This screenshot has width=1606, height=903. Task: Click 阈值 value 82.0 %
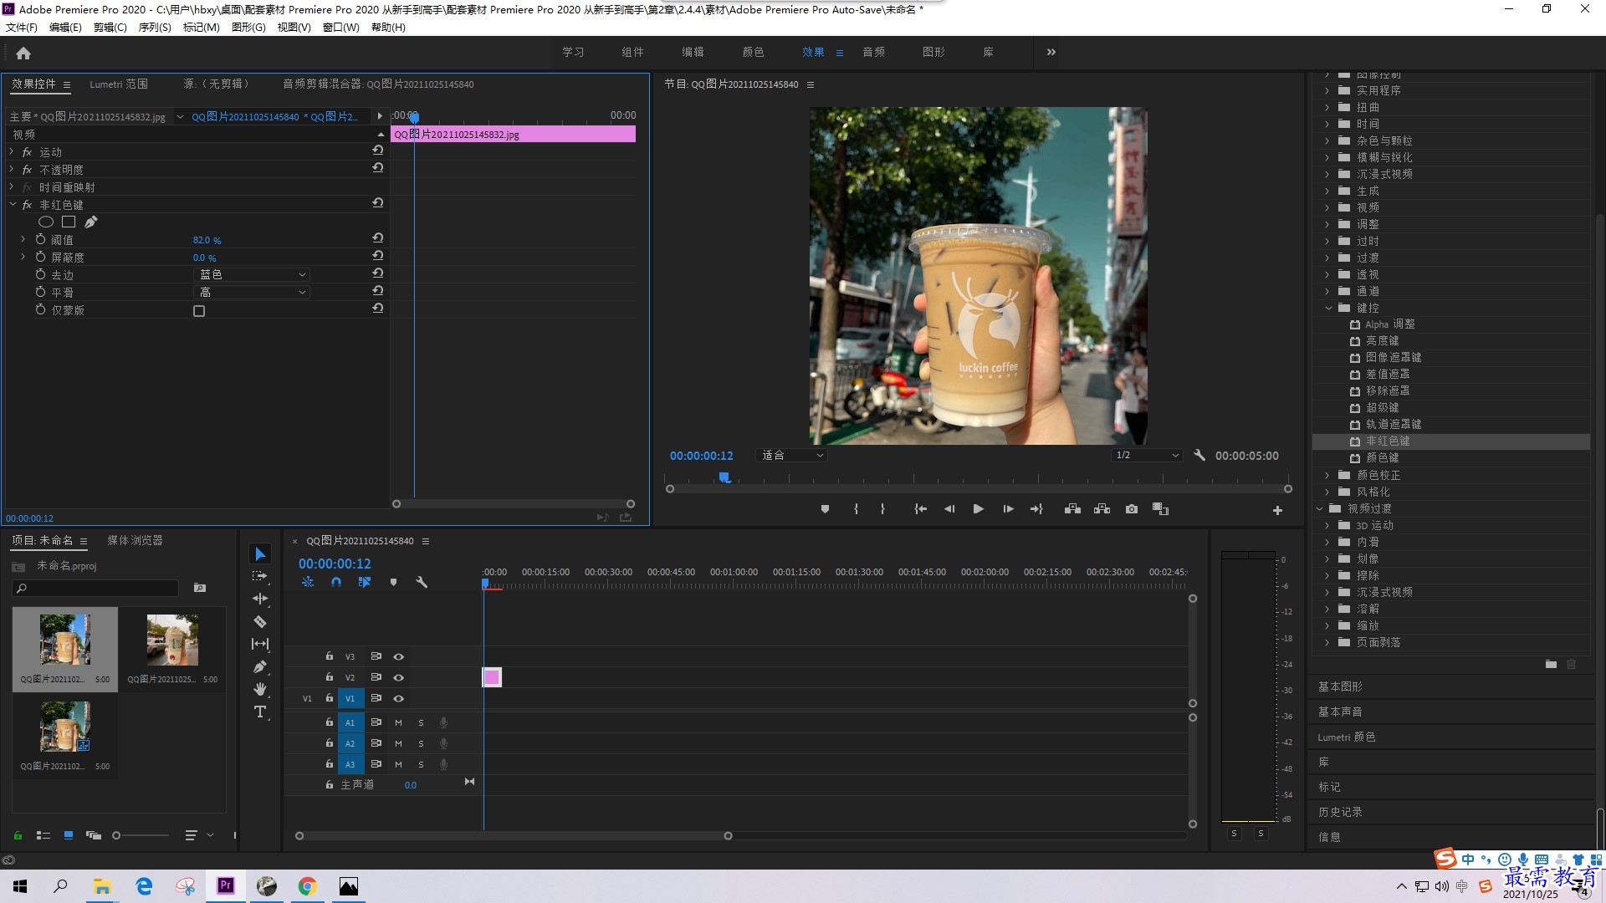click(207, 240)
